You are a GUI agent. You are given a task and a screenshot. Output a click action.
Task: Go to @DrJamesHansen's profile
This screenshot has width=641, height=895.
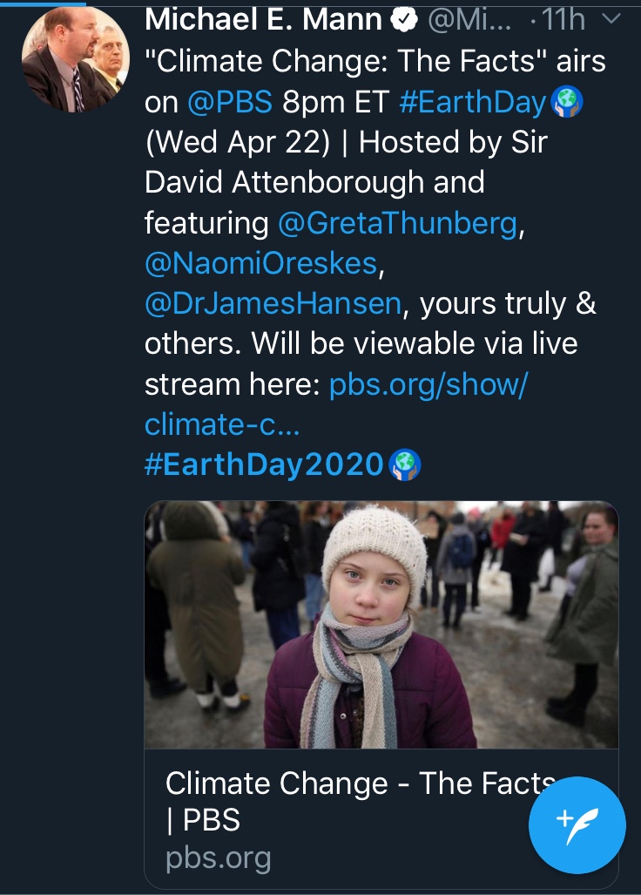point(273,303)
